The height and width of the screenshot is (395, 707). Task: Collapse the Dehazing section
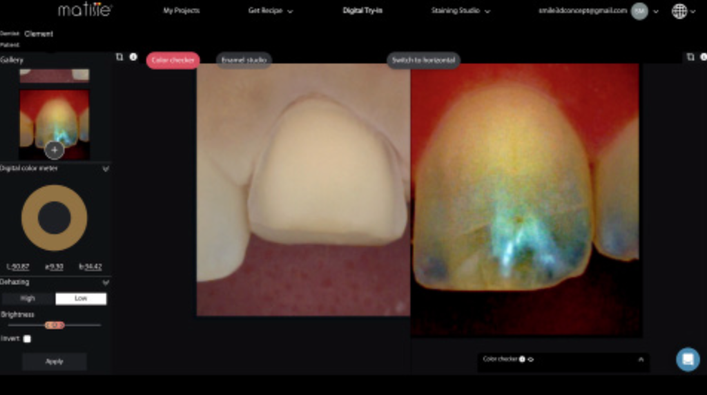coord(106,282)
